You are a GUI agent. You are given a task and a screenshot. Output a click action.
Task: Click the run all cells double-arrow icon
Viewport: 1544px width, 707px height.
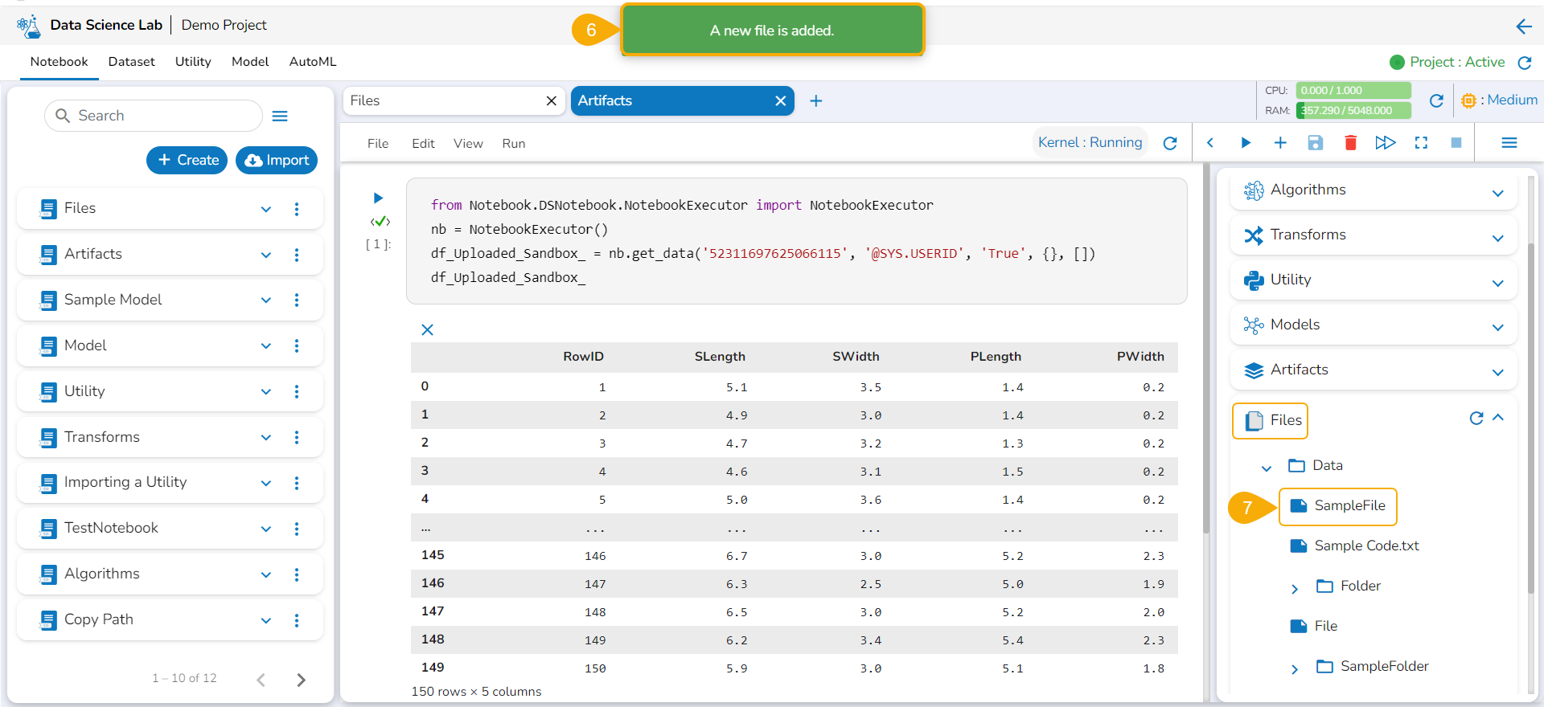point(1385,143)
